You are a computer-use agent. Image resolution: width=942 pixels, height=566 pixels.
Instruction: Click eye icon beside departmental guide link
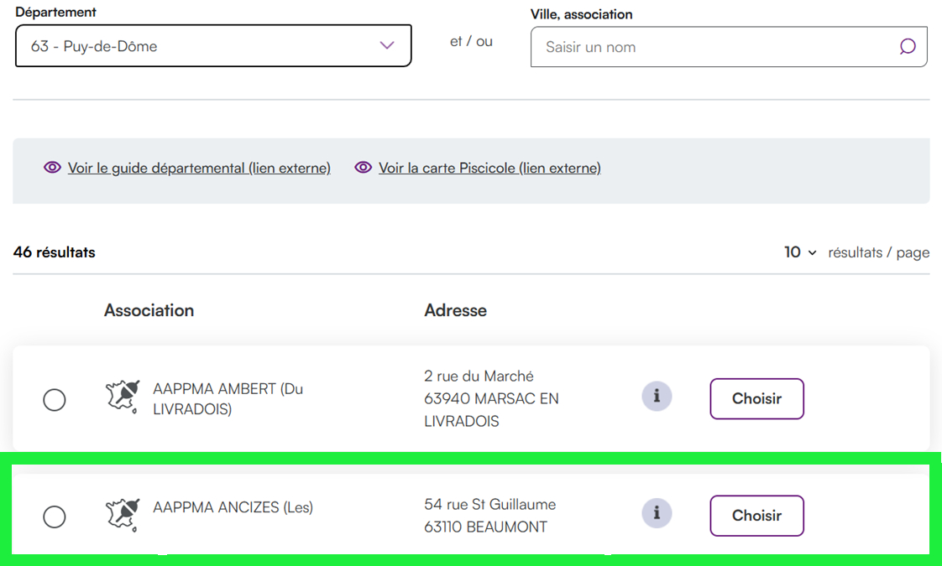point(52,168)
